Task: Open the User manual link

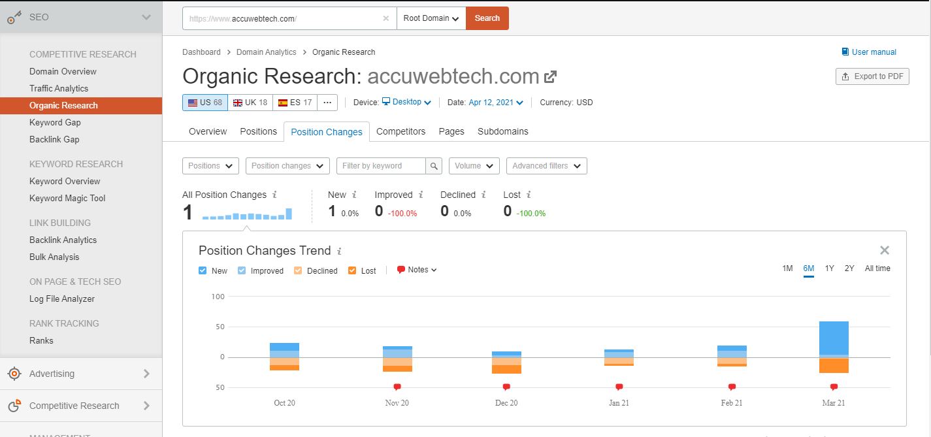Action: coord(874,52)
